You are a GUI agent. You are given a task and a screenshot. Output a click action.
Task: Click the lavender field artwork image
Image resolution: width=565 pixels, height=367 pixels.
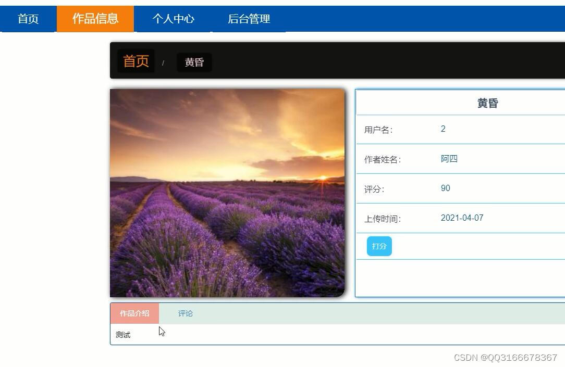pos(227,193)
